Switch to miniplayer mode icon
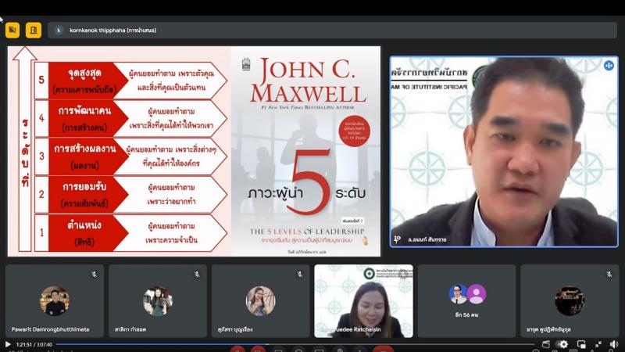The image size is (625, 352). 581,344
